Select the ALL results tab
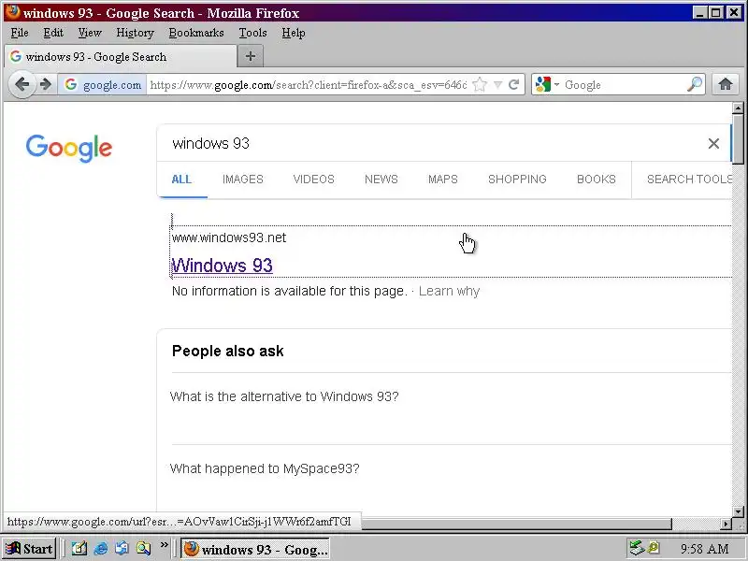This screenshot has height=561, width=748. pos(181,180)
